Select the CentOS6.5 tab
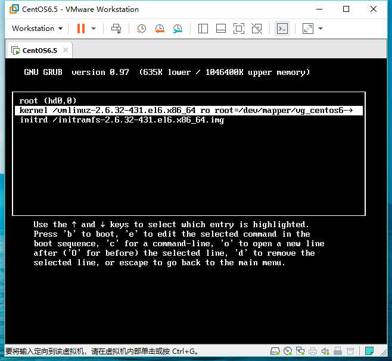Screen dimensions: 392x361 coord(39,51)
